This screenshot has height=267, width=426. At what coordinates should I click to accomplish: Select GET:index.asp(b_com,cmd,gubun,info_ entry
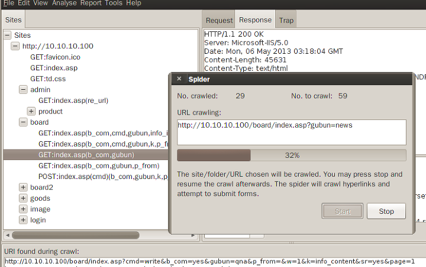point(103,133)
